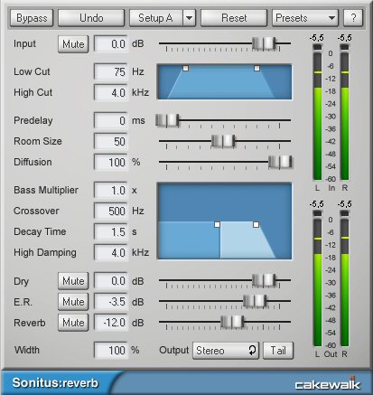373x395 pixels.
Task: Click the Room Size slider handle
Action: pos(223,141)
